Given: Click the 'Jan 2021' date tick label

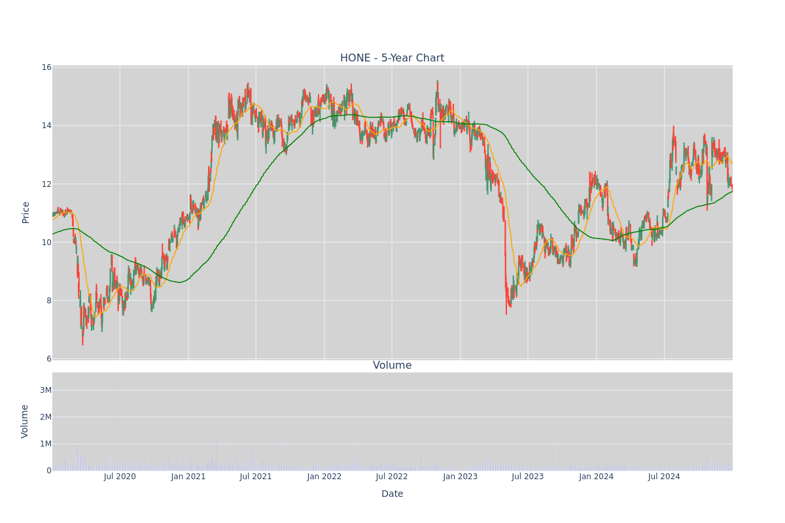Looking at the screenshot, I should tap(188, 477).
